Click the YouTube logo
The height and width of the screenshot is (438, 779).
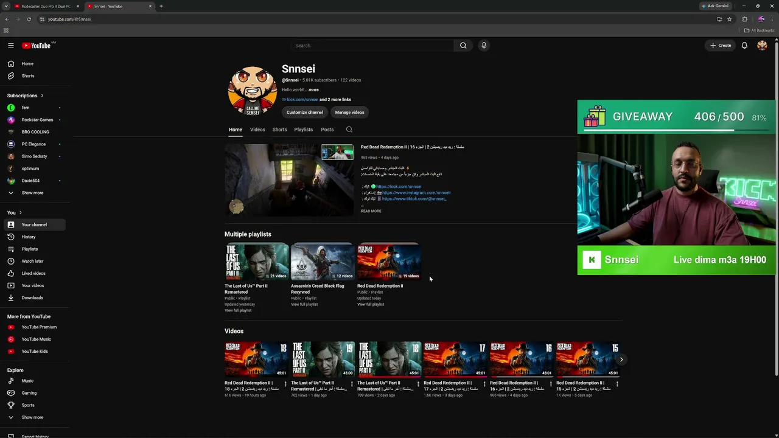click(x=37, y=46)
